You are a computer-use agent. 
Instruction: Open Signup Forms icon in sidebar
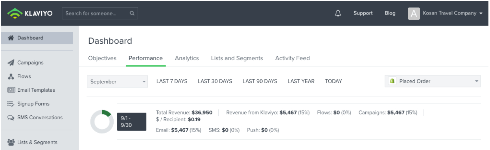[x=11, y=104]
